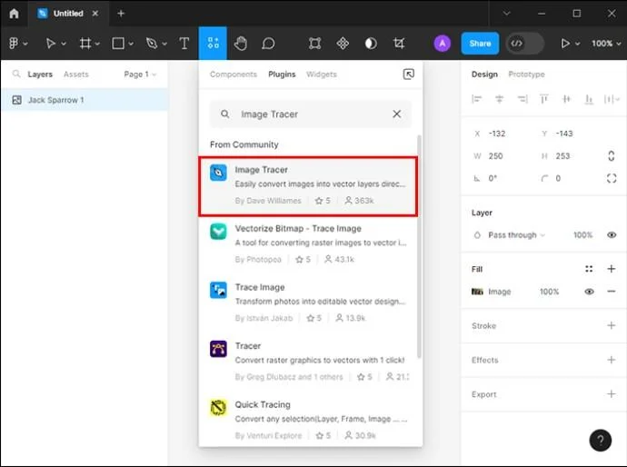The image size is (627, 467).
Task: Expand the Frame tools dropdown arrow
Action: pyautogui.click(x=97, y=44)
